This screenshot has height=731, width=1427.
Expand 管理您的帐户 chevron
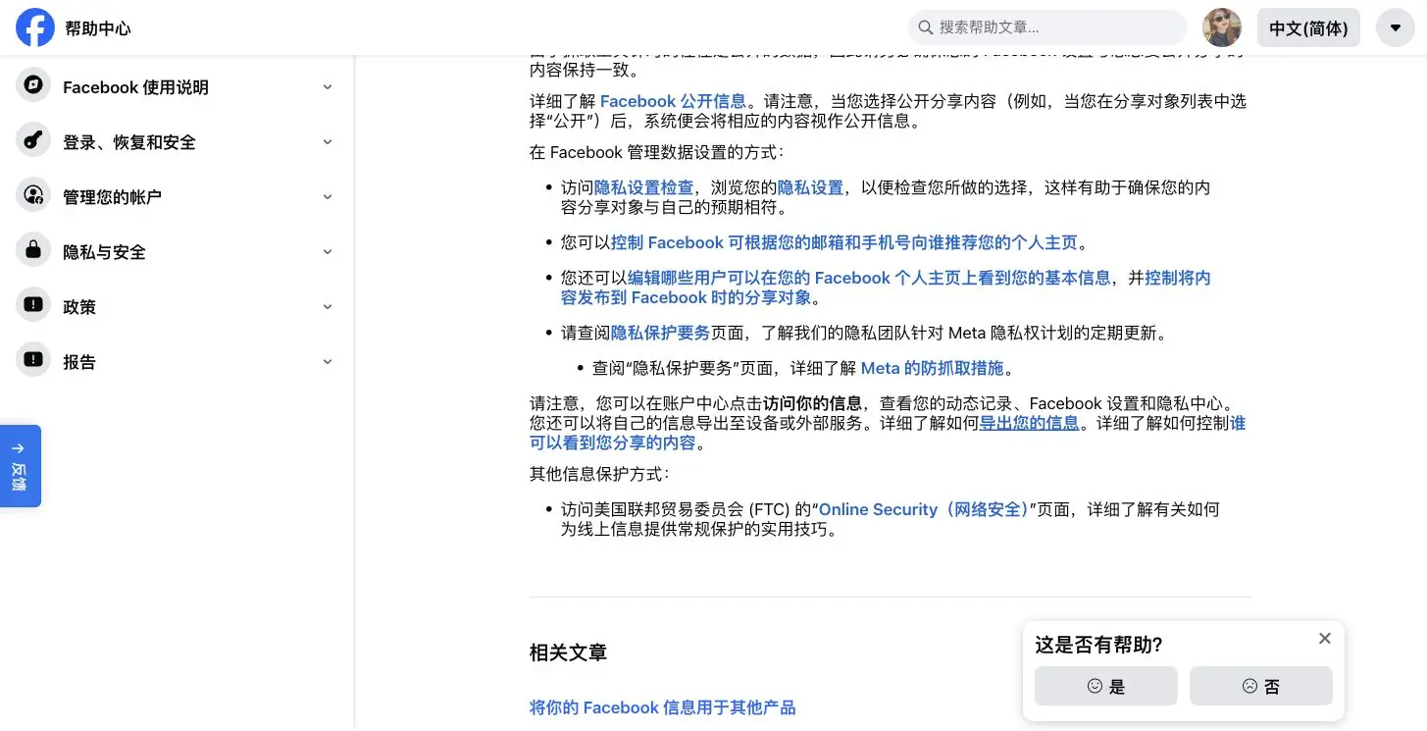pyautogui.click(x=328, y=197)
